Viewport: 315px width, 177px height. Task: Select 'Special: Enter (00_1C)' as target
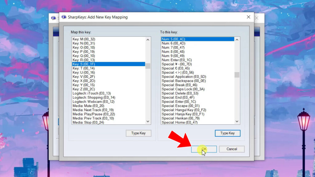click(x=198, y=101)
